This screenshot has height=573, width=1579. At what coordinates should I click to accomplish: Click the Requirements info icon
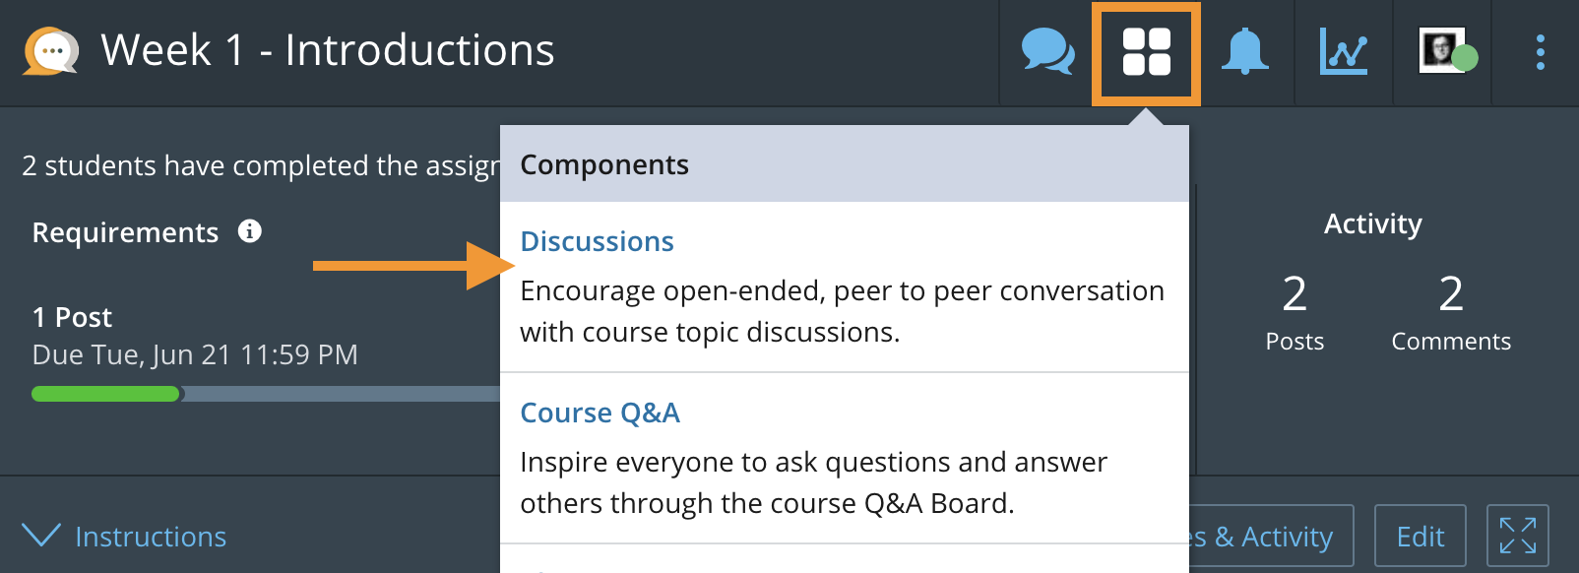250,231
